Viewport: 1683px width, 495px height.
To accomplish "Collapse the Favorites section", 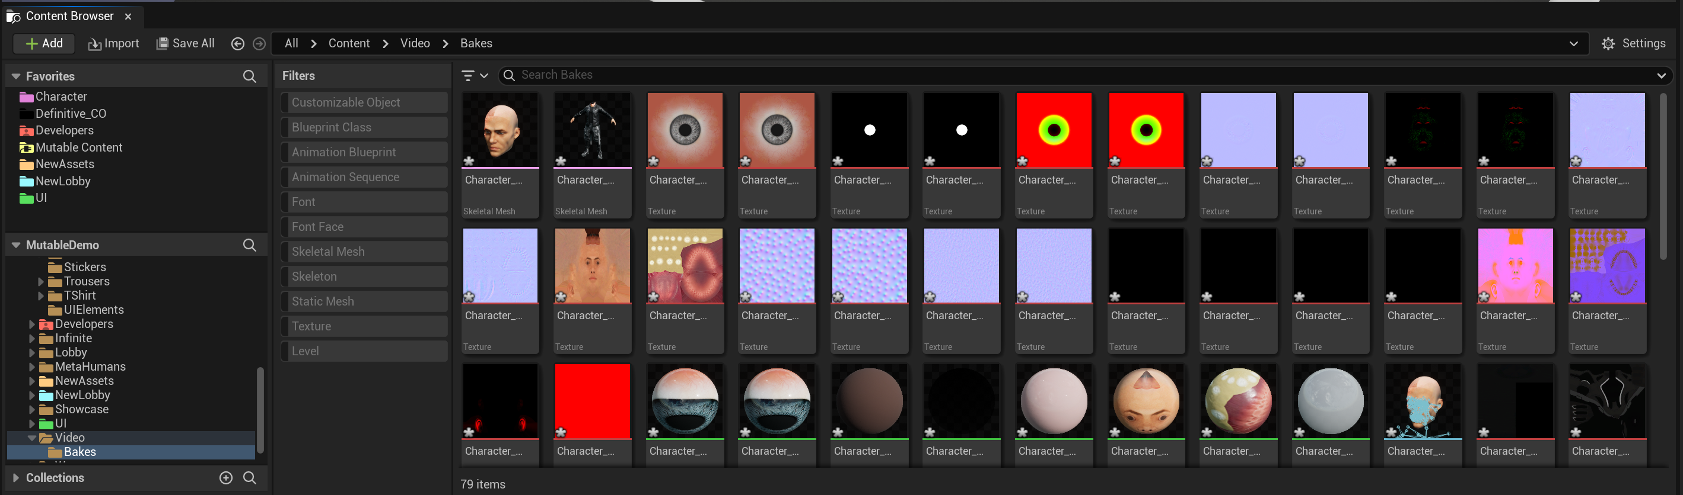I will tap(15, 76).
